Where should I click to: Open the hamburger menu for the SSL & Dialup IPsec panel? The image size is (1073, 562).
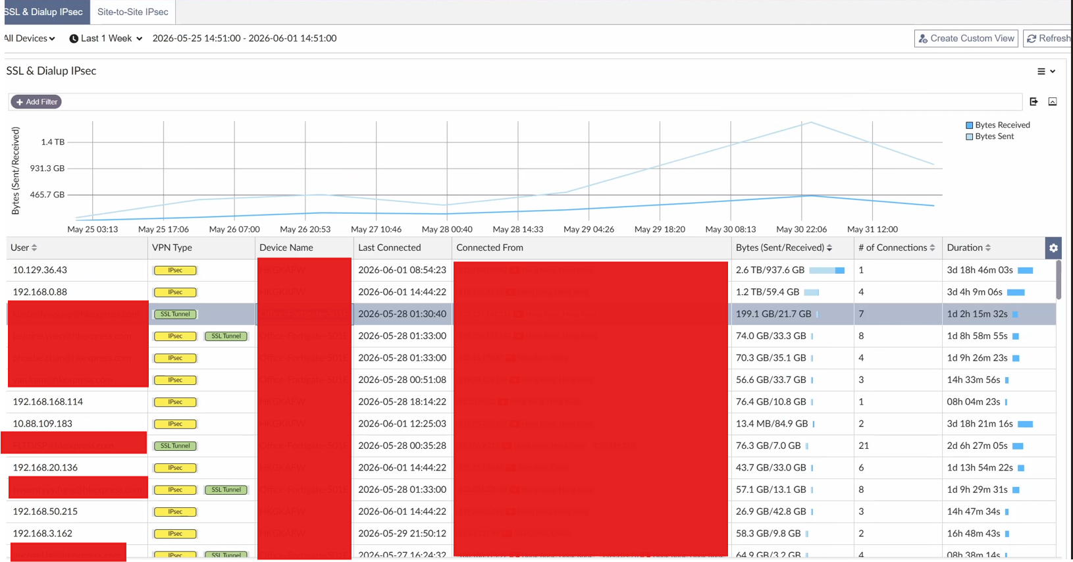pyautogui.click(x=1046, y=71)
